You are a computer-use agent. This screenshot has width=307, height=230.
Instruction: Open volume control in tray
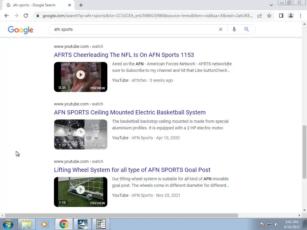pos(277,224)
